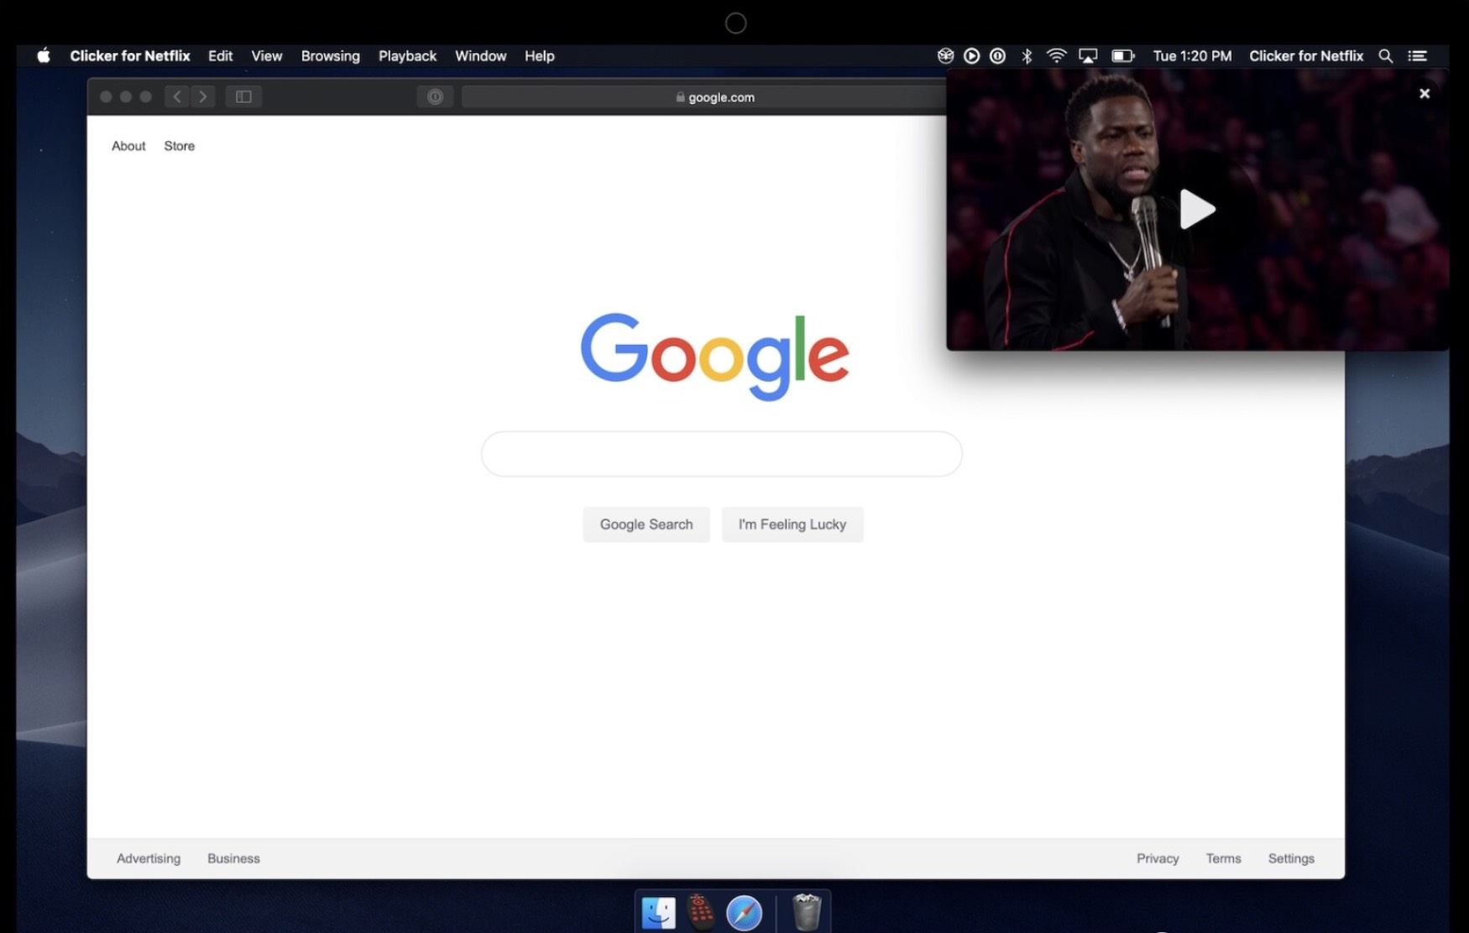Click the 1Password icon in menu bar
Viewport: 1469px width, 933px height.
(x=997, y=55)
